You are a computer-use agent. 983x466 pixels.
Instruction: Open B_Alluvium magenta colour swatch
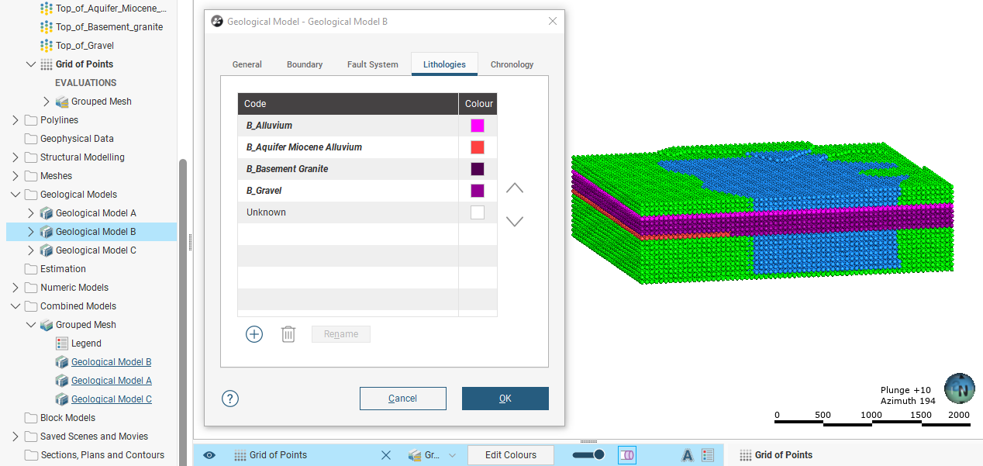(x=478, y=126)
